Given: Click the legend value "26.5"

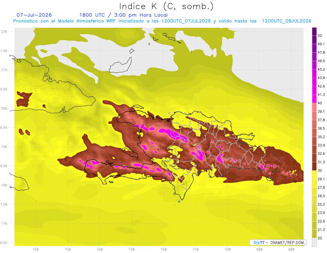Looking at the screenshot, I should click(321, 196).
